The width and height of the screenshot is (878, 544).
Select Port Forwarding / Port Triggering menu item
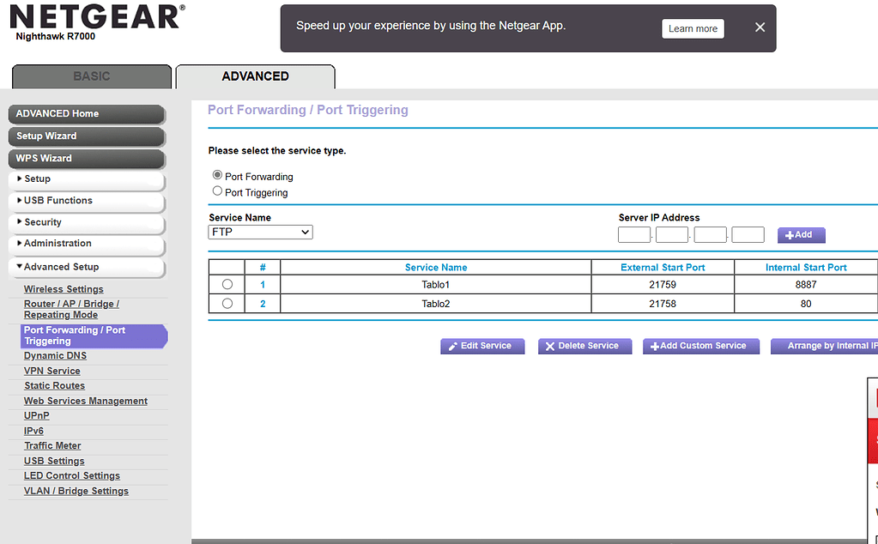94,335
